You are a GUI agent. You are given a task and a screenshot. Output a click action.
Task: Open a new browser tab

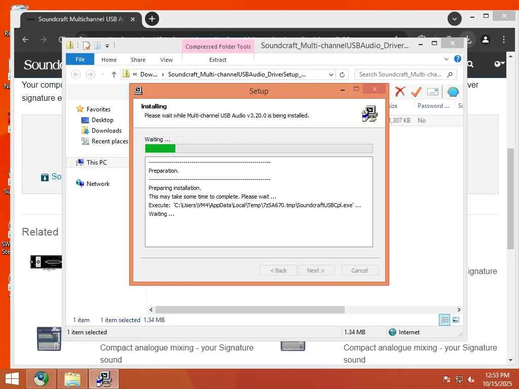152,19
